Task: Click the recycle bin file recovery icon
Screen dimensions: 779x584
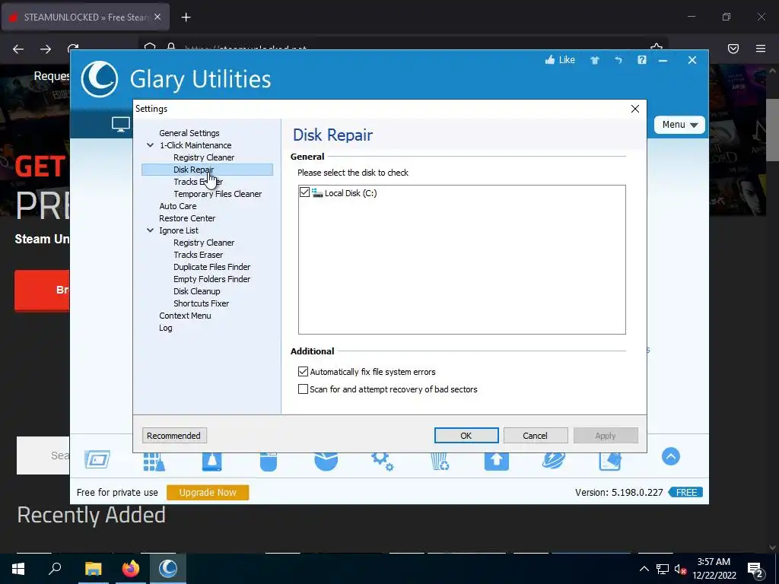Action: tap(440, 462)
